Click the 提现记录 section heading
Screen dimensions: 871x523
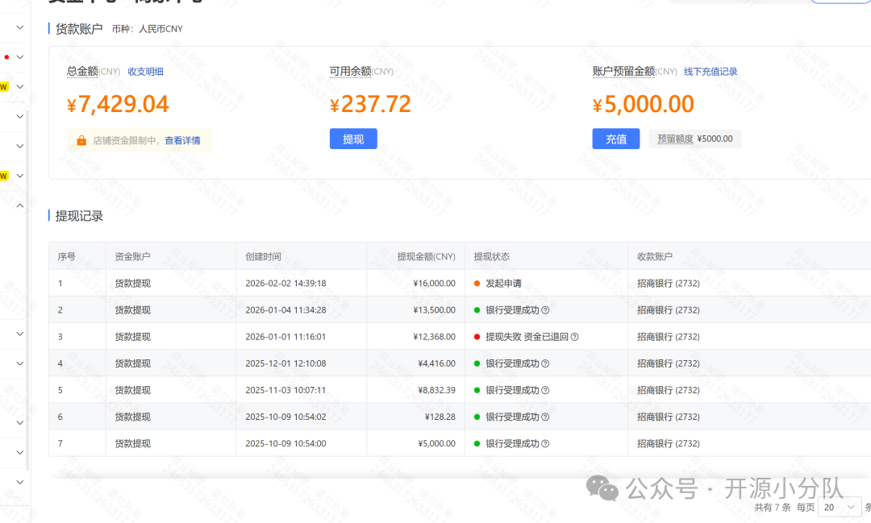coord(79,216)
